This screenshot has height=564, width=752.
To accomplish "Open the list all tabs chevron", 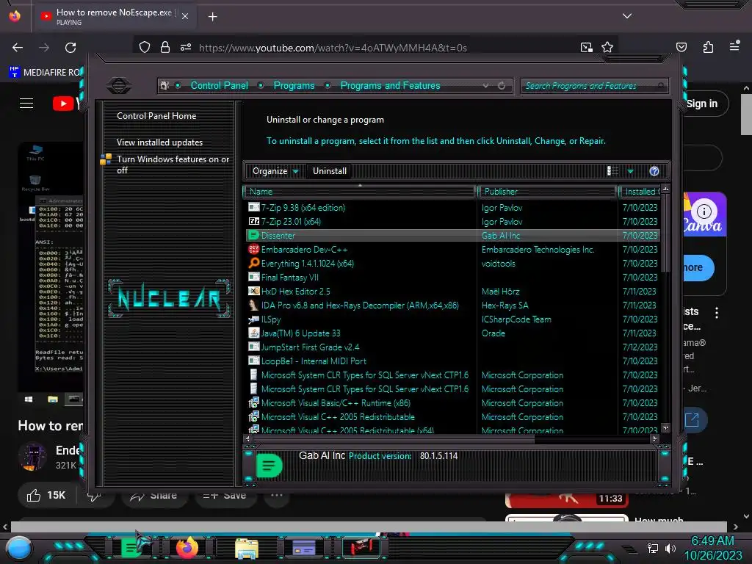I will tap(627, 16).
